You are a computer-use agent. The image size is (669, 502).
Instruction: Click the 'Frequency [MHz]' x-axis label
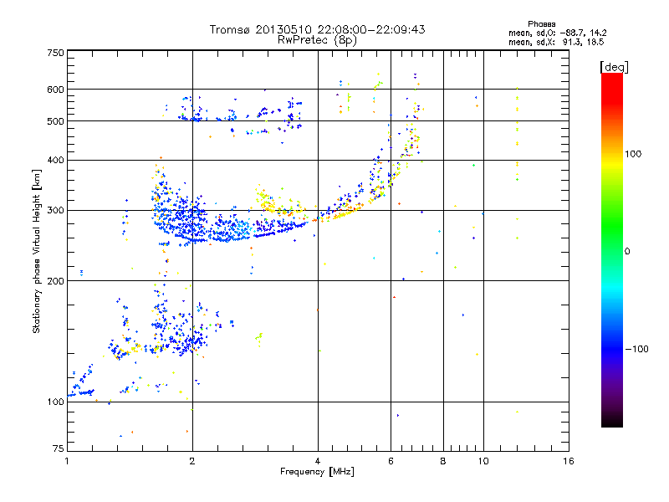(317, 472)
